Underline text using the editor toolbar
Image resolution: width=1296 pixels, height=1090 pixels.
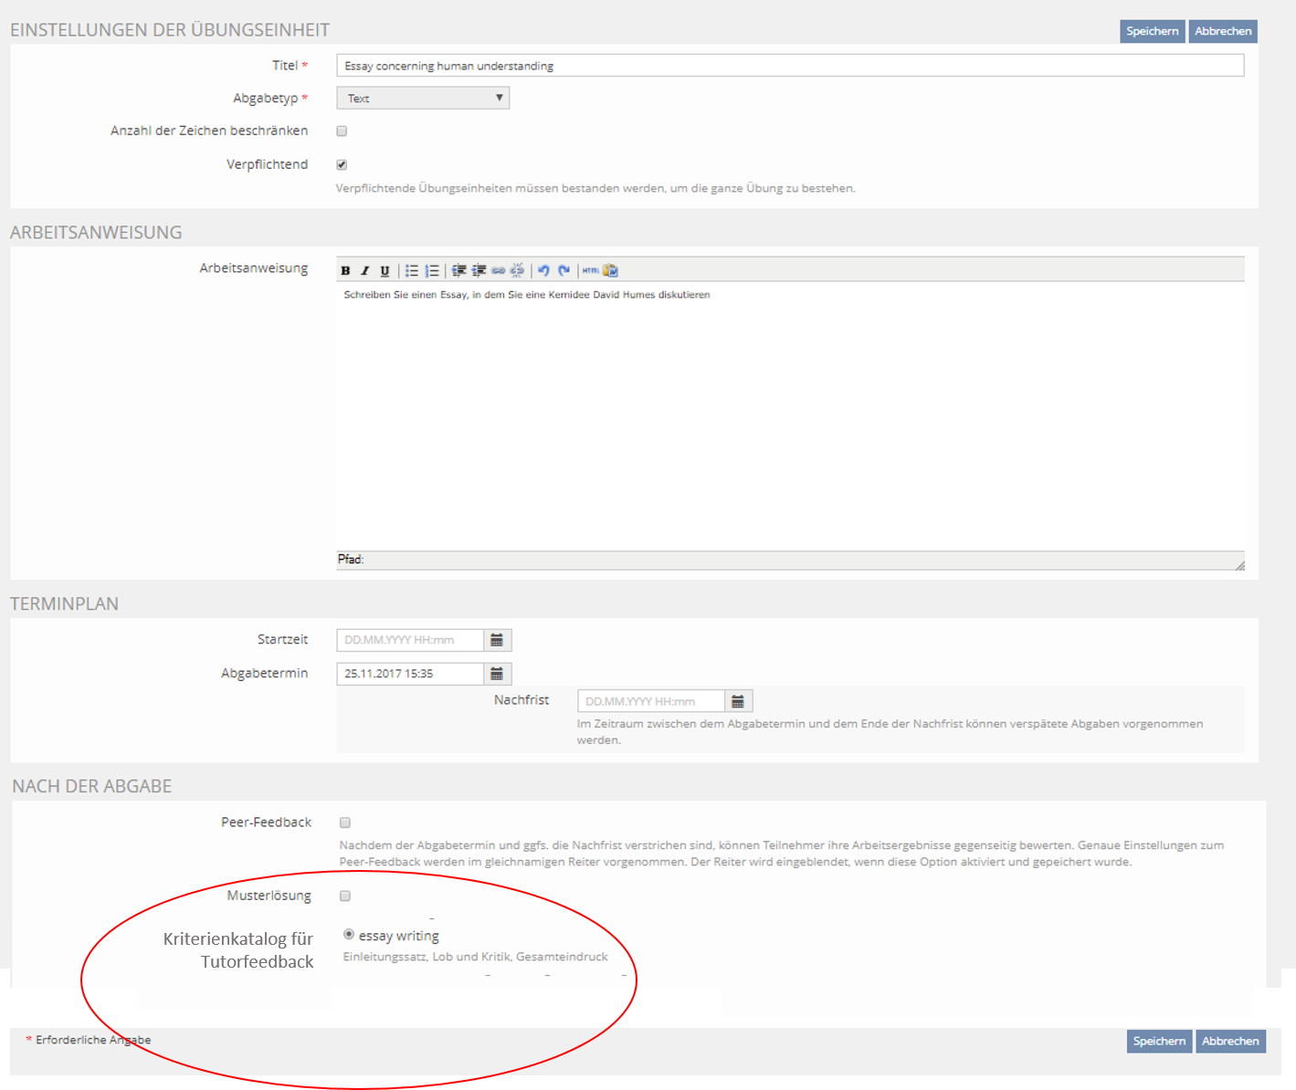click(385, 270)
